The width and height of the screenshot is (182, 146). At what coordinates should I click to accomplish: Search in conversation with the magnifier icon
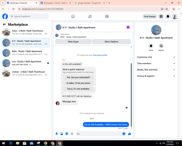(x=161, y=46)
